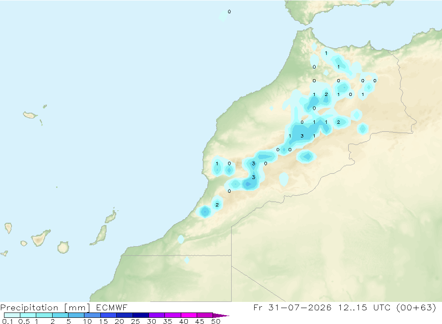Click the 'Precipitation' title word

29,308
